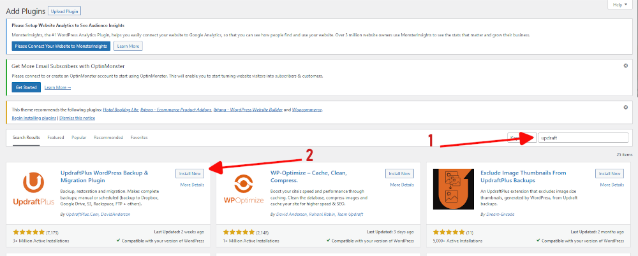This screenshot has width=638, height=256.
Task: Open Ibtana - WordPress Website Builder link
Action: pos(248,110)
